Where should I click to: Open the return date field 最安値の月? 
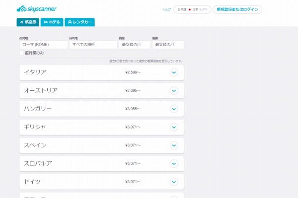tap(168, 45)
